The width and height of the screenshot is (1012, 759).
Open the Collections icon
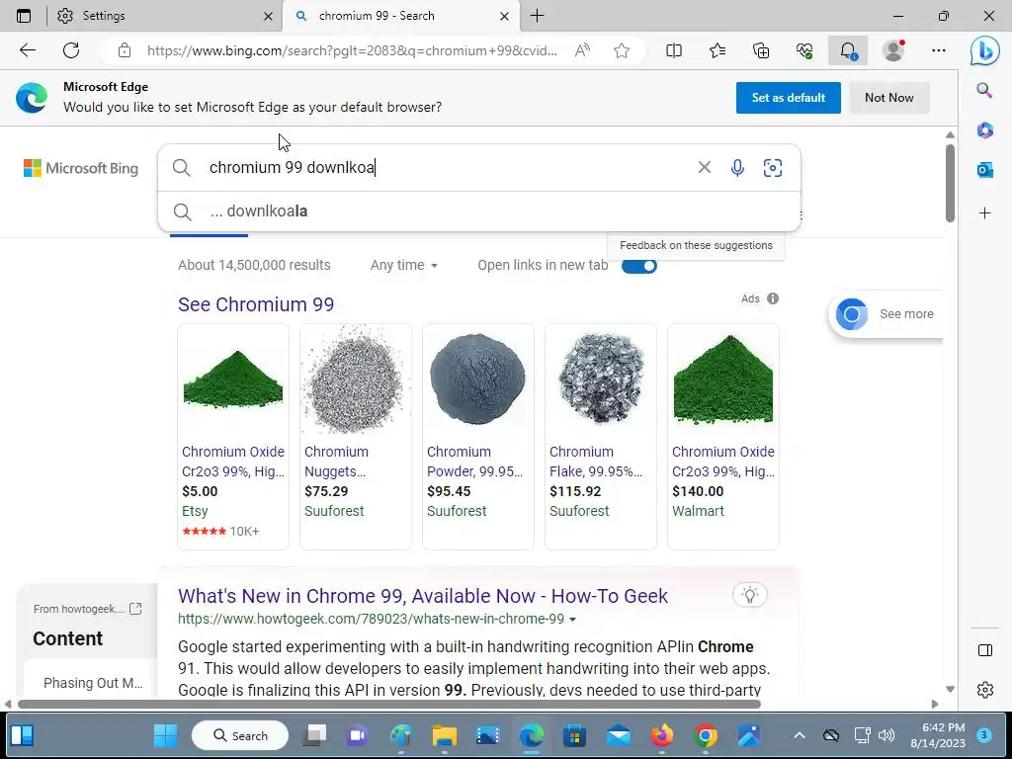click(761, 50)
